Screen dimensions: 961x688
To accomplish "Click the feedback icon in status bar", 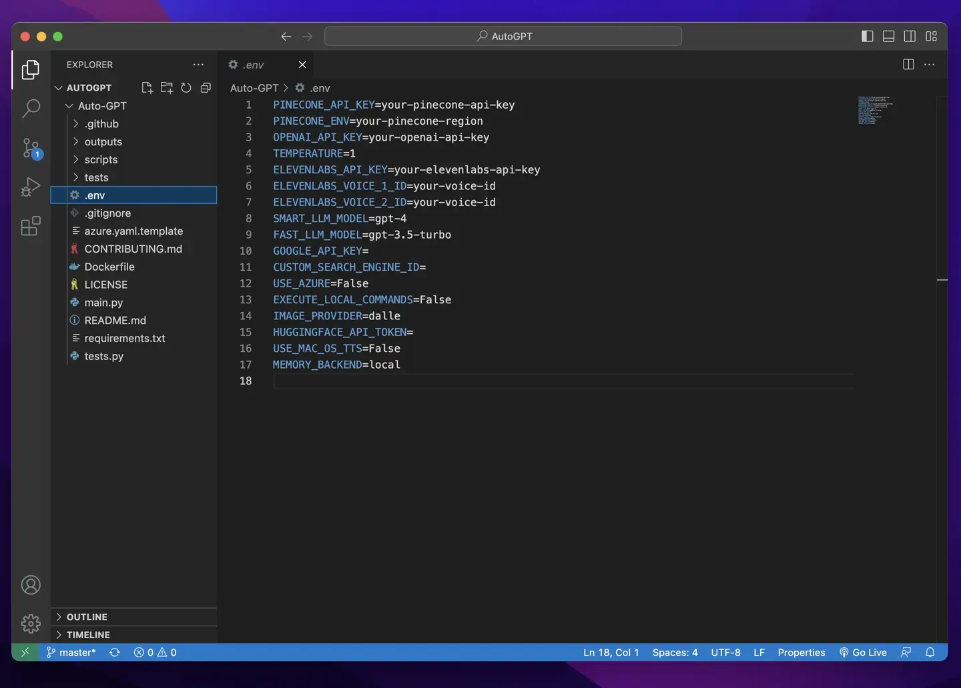I will (906, 652).
